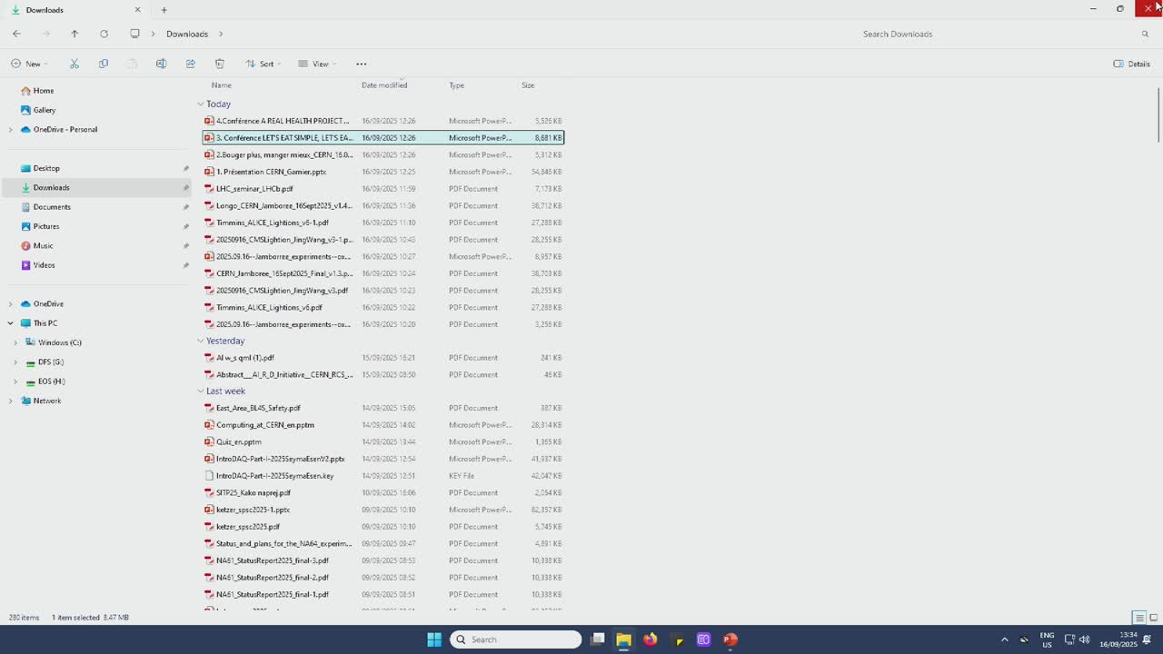Click the Refresh button in navigation bar
This screenshot has height=654, width=1163.
click(104, 34)
